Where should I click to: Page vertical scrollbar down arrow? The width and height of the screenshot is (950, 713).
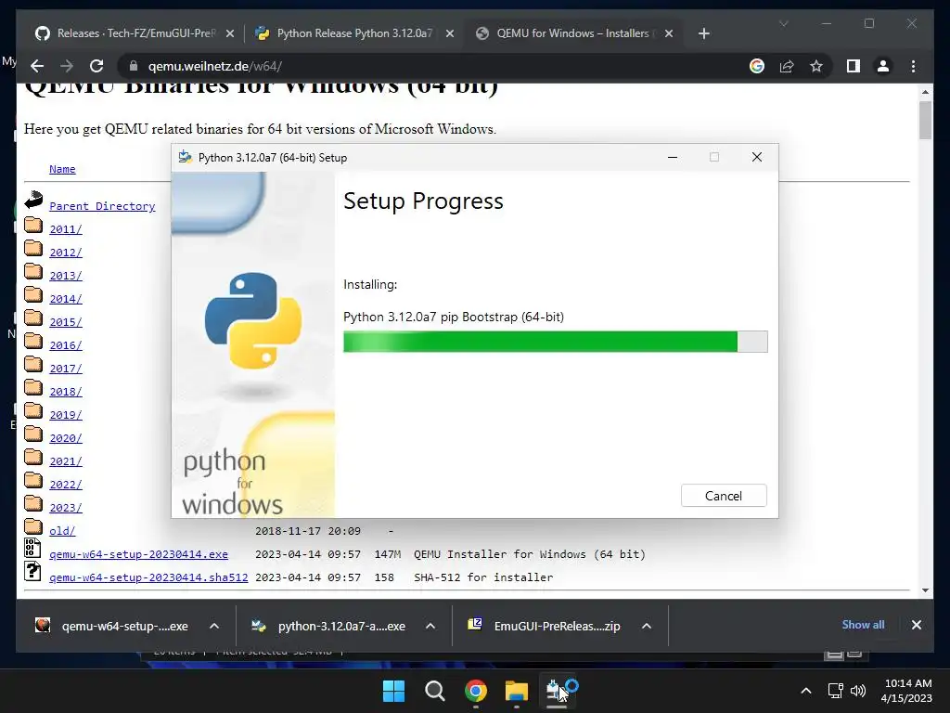[x=925, y=590]
